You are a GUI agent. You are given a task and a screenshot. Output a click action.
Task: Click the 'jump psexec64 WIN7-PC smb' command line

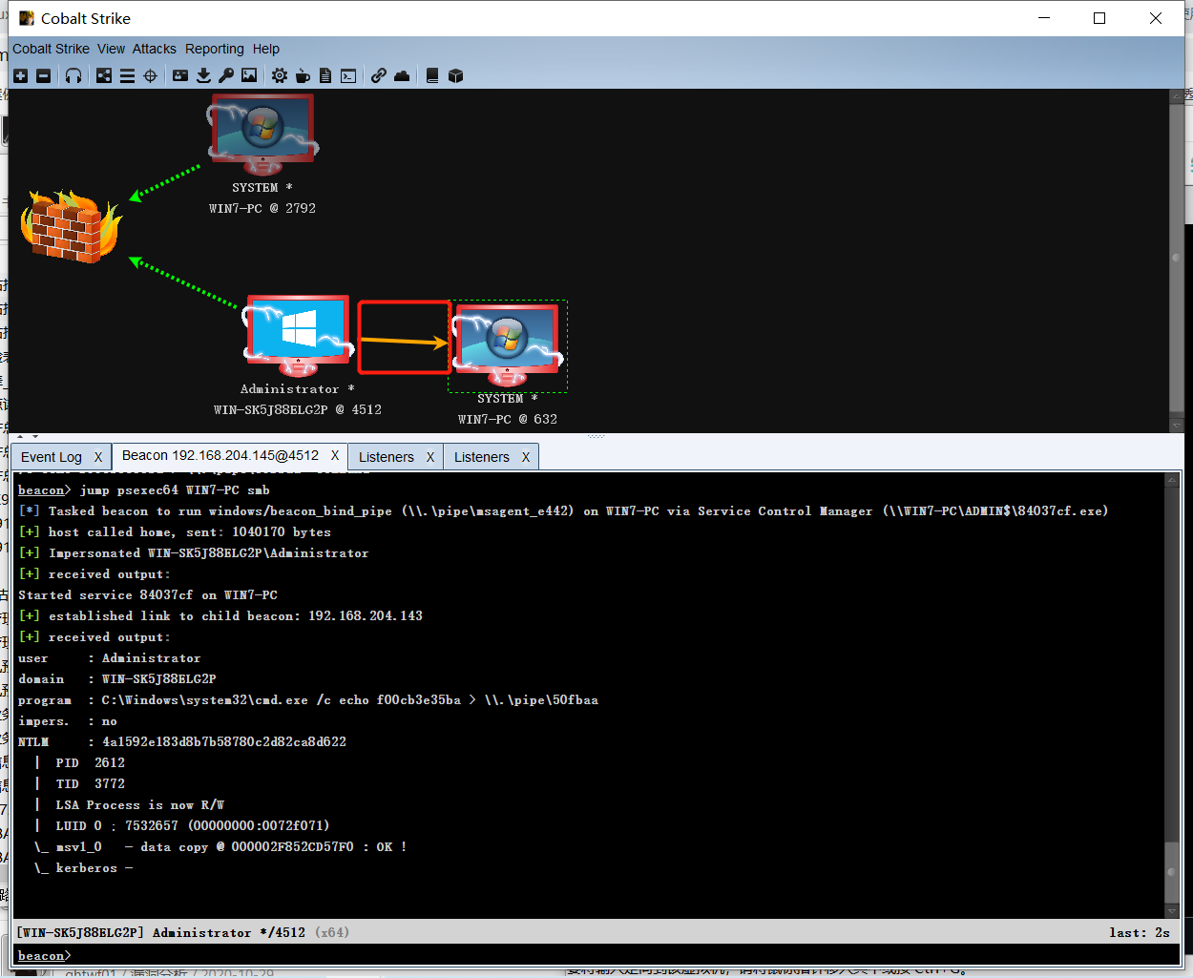click(x=144, y=489)
